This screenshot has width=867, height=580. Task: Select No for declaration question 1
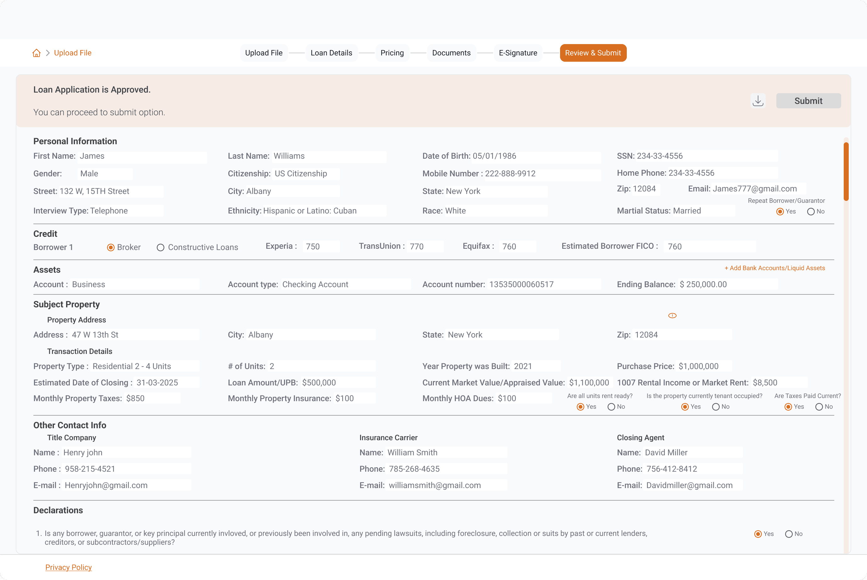[788, 534]
